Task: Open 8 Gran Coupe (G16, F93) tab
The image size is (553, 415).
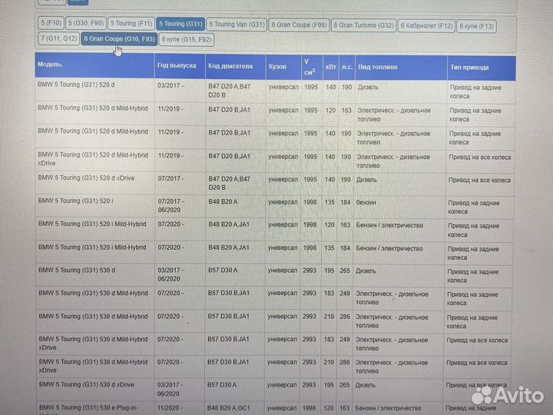Action: click(119, 38)
